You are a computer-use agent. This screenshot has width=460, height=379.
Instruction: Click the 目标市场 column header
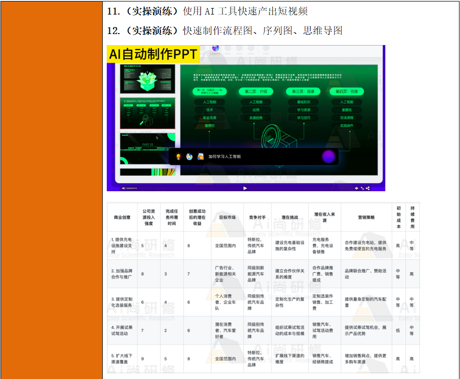pyautogui.click(x=227, y=217)
